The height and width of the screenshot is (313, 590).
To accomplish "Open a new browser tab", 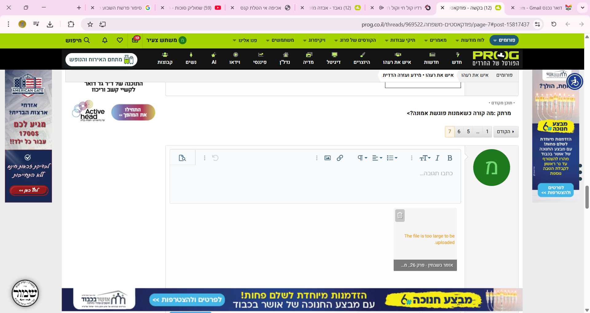I will 79,8.
